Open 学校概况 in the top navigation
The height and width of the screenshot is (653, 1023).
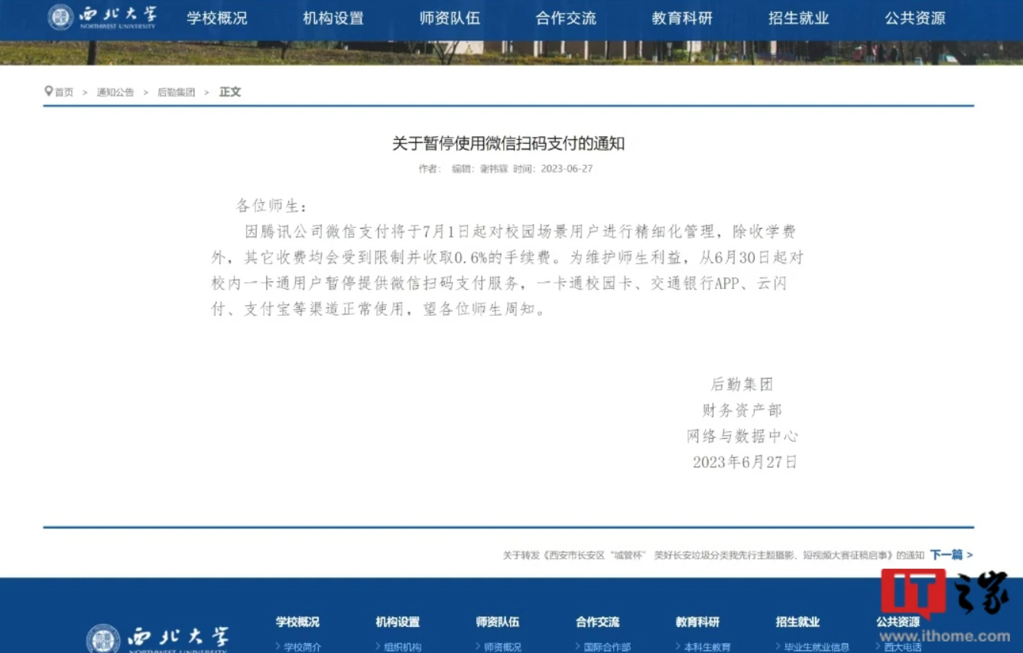[217, 18]
